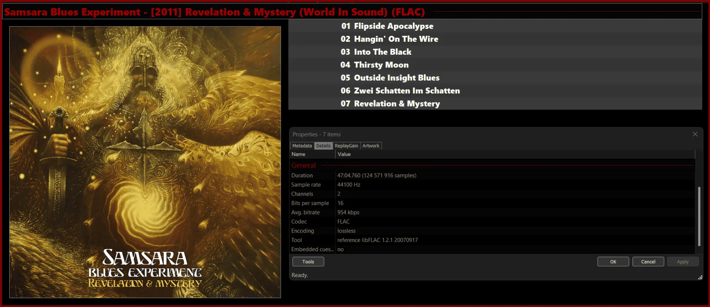The height and width of the screenshot is (307, 710).
Task: Select the Codec FLAC value
Action: [x=343, y=222]
